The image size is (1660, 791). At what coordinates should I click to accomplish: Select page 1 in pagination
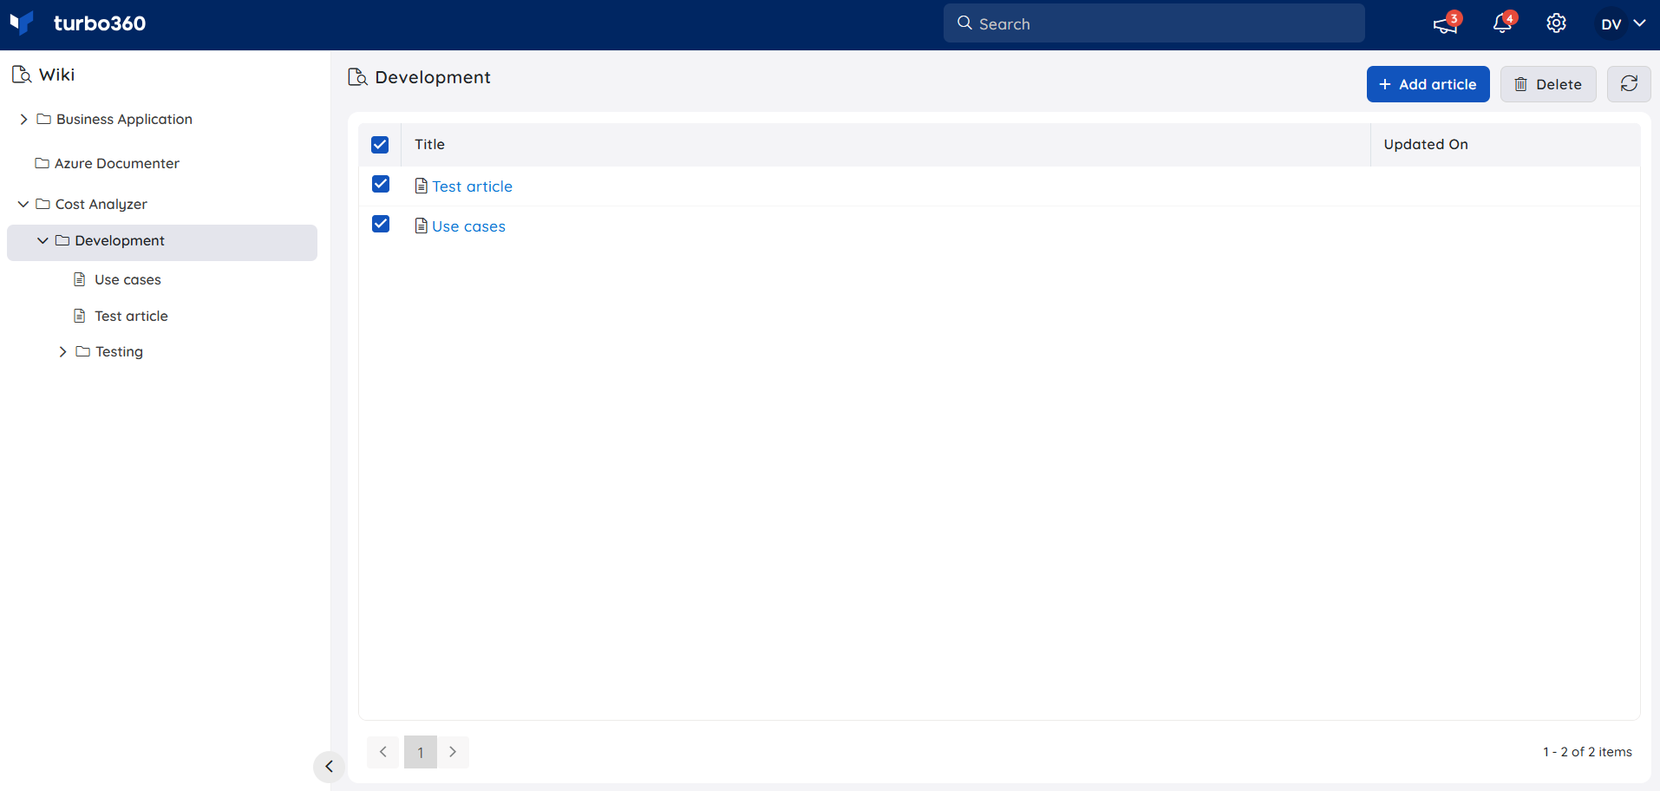(x=421, y=752)
